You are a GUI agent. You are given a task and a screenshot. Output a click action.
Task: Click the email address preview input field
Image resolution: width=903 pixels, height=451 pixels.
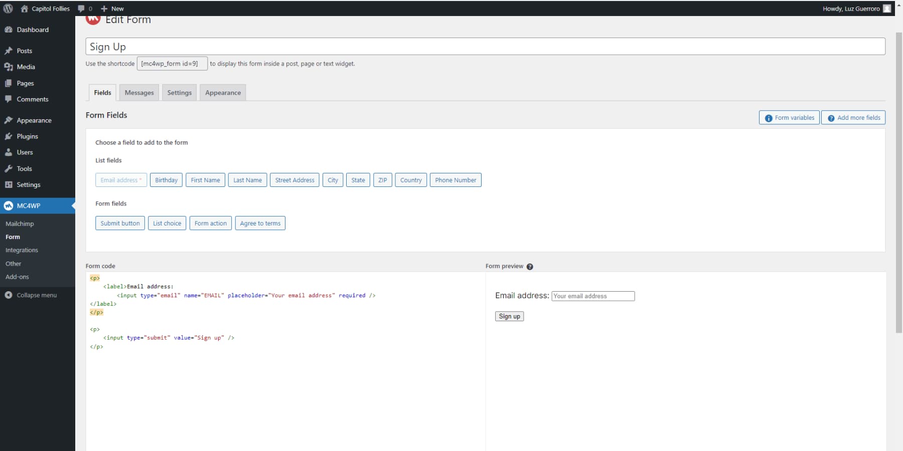[593, 296]
